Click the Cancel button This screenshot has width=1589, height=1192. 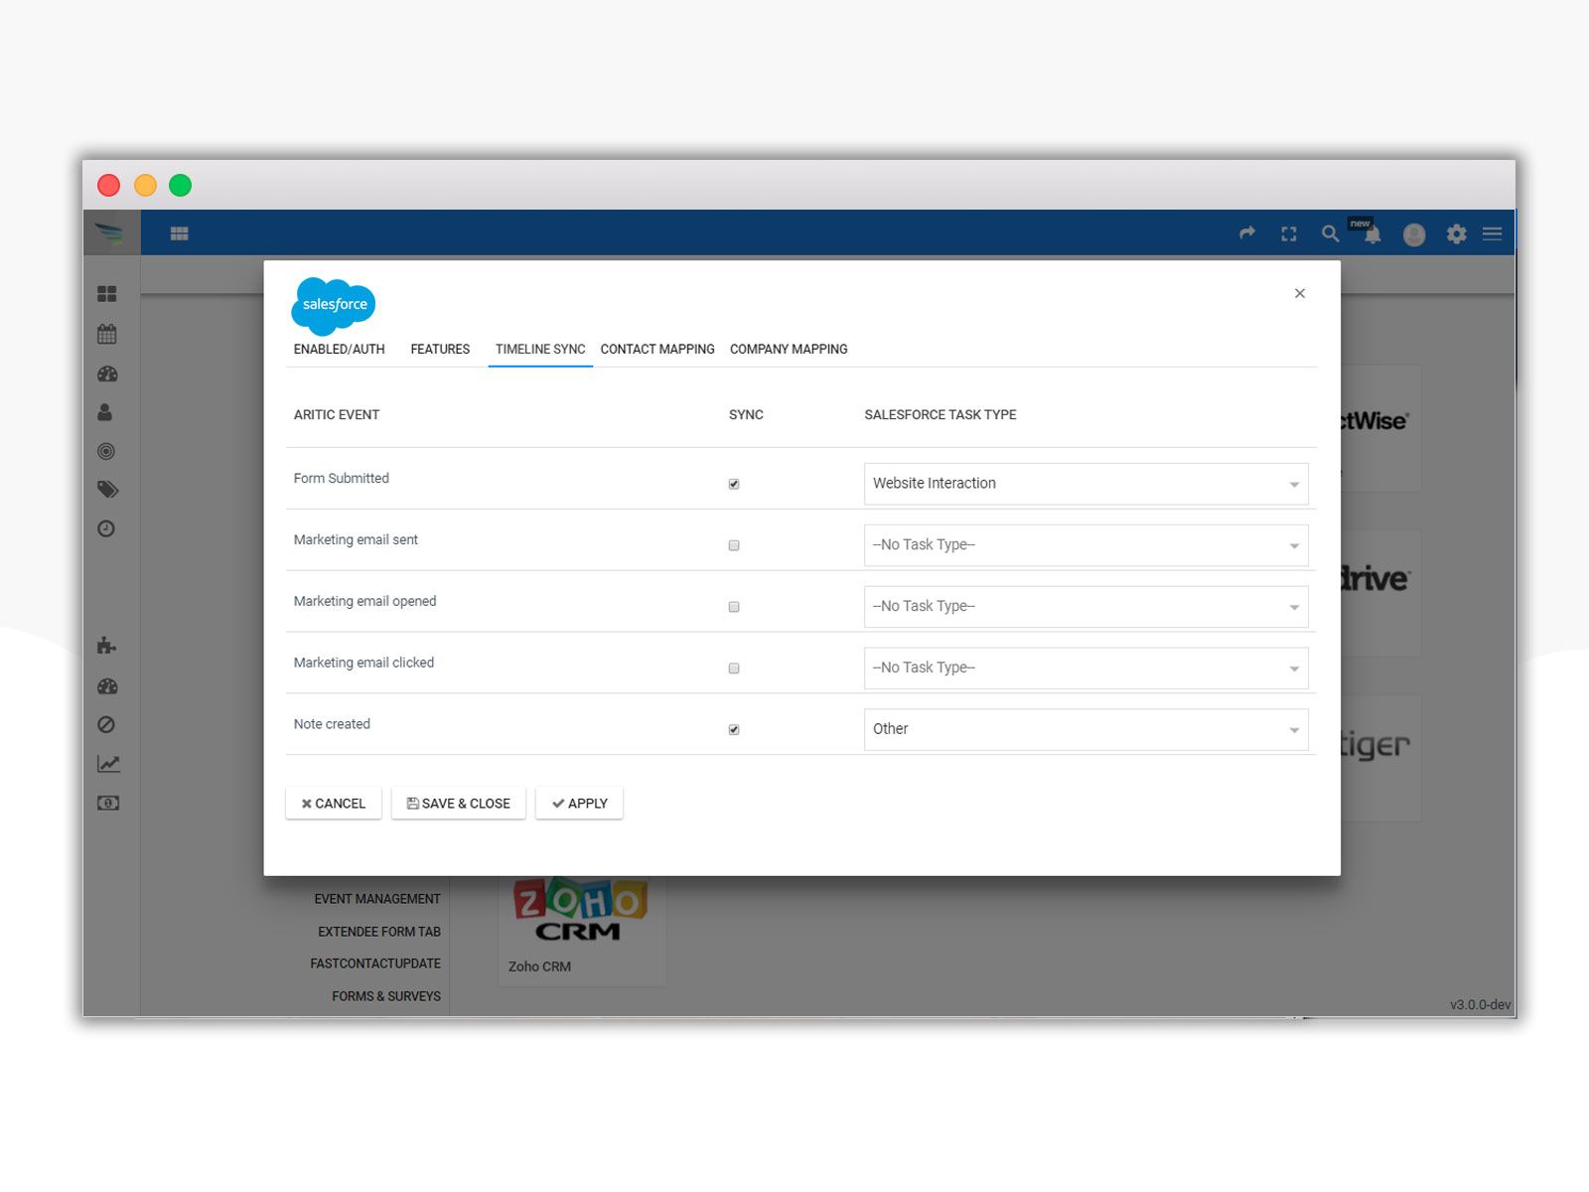(x=334, y=804)
